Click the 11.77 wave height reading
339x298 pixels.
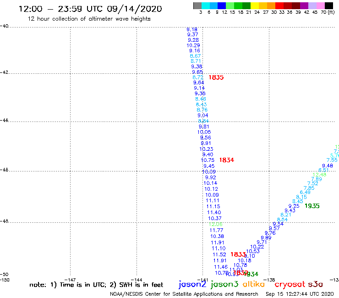pos(216,231)
